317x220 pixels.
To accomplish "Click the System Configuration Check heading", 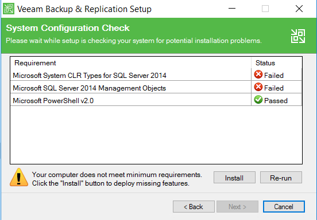I will point(68,28).
